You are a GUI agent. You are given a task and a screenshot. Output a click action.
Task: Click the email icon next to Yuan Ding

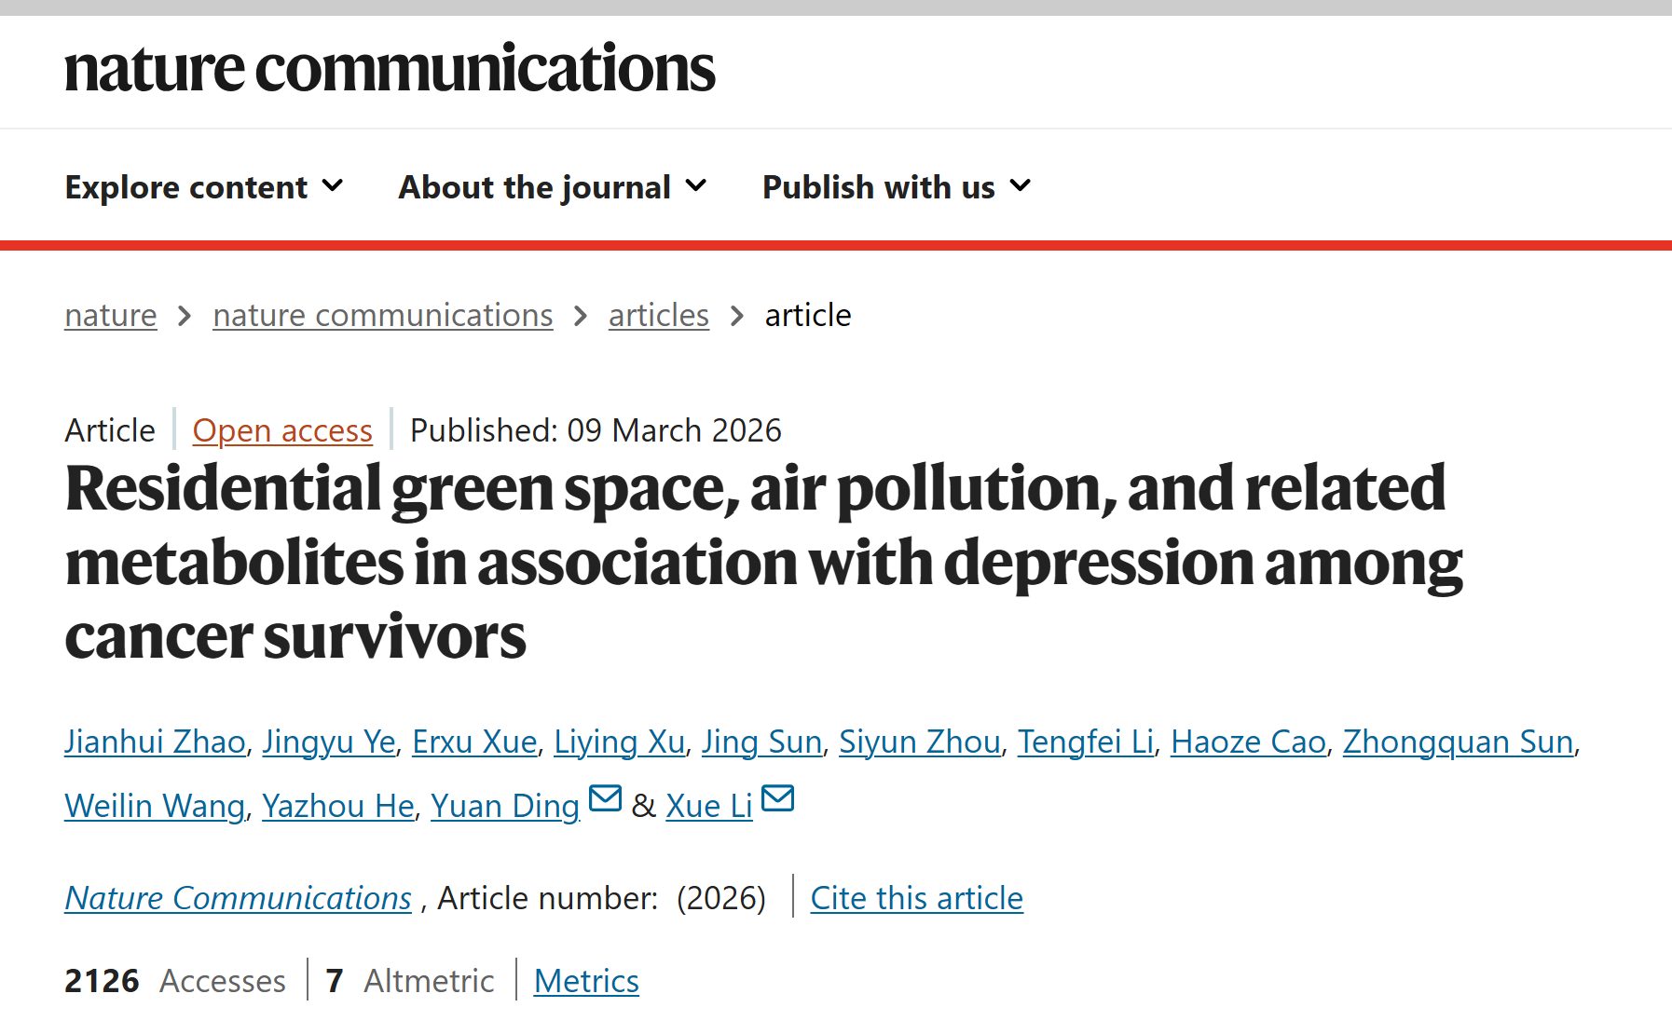tap(605, 799)
